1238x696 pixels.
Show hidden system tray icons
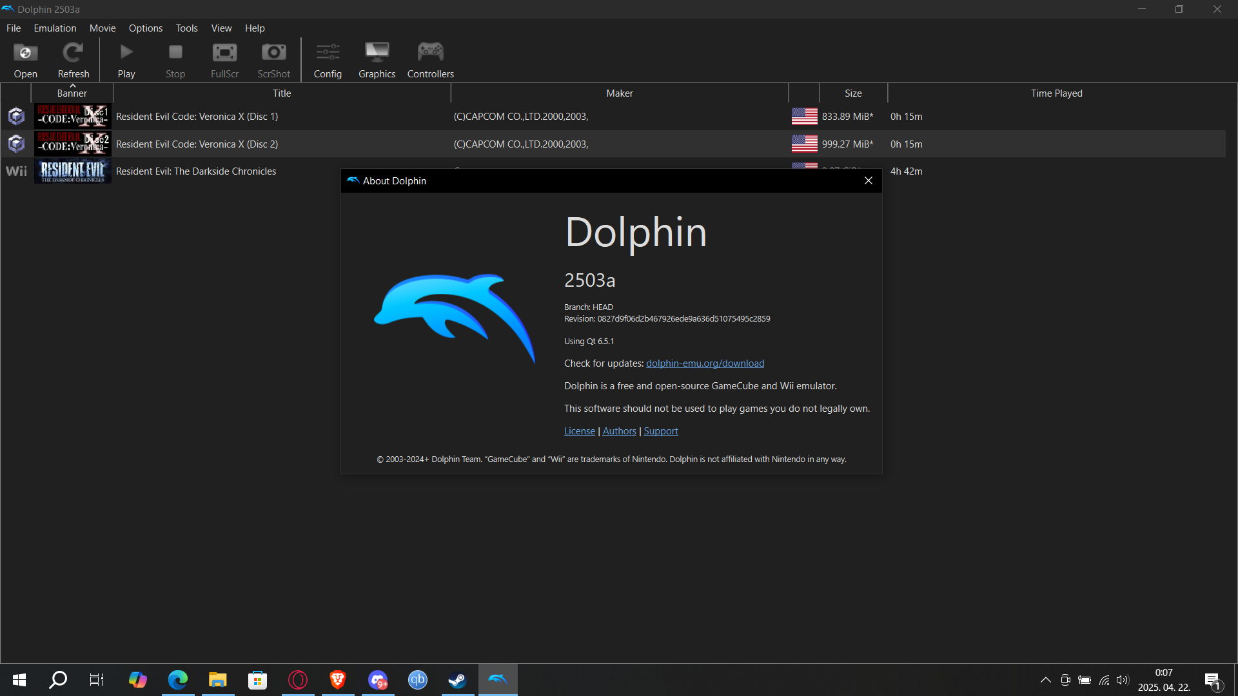(x=1046, y=680)
